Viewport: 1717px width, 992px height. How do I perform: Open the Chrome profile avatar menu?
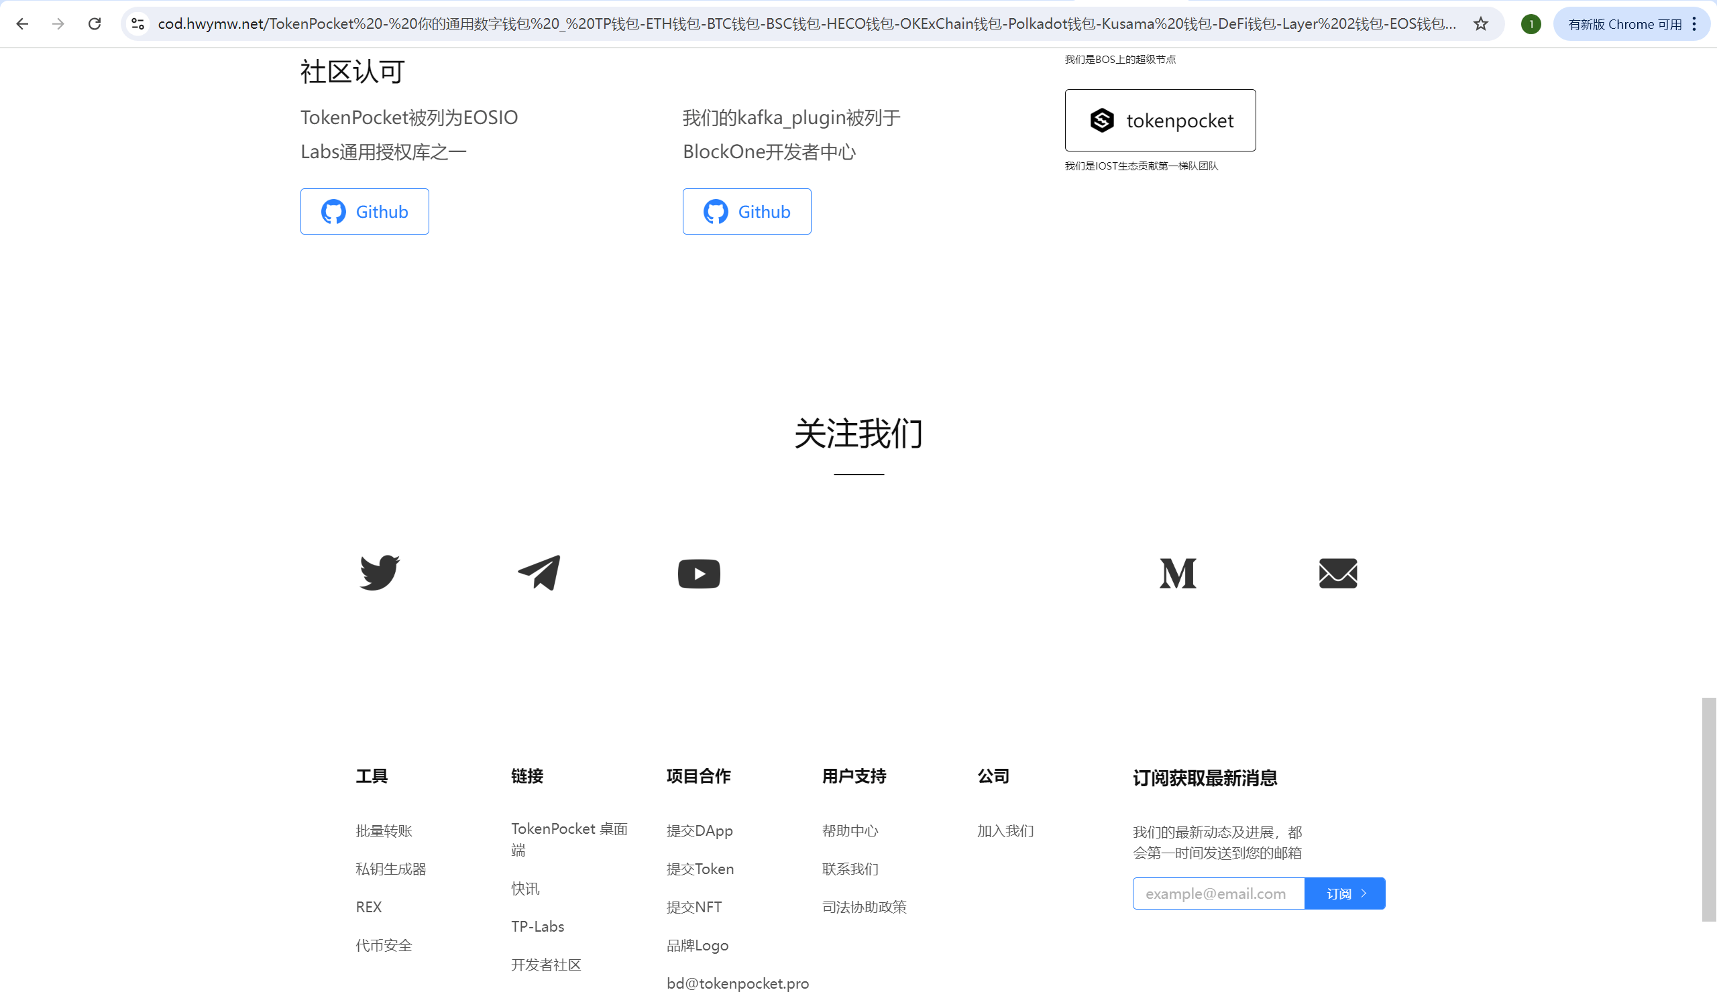(x=1531, y=23)
